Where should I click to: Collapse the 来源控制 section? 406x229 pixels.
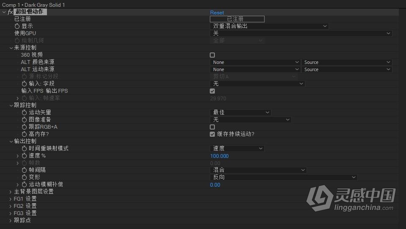11,48
